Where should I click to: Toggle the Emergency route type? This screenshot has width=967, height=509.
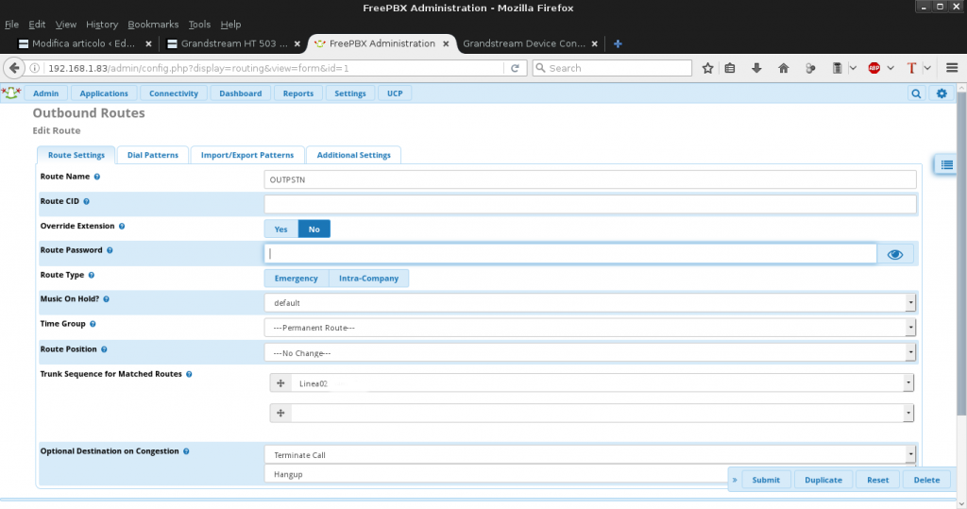296,279
